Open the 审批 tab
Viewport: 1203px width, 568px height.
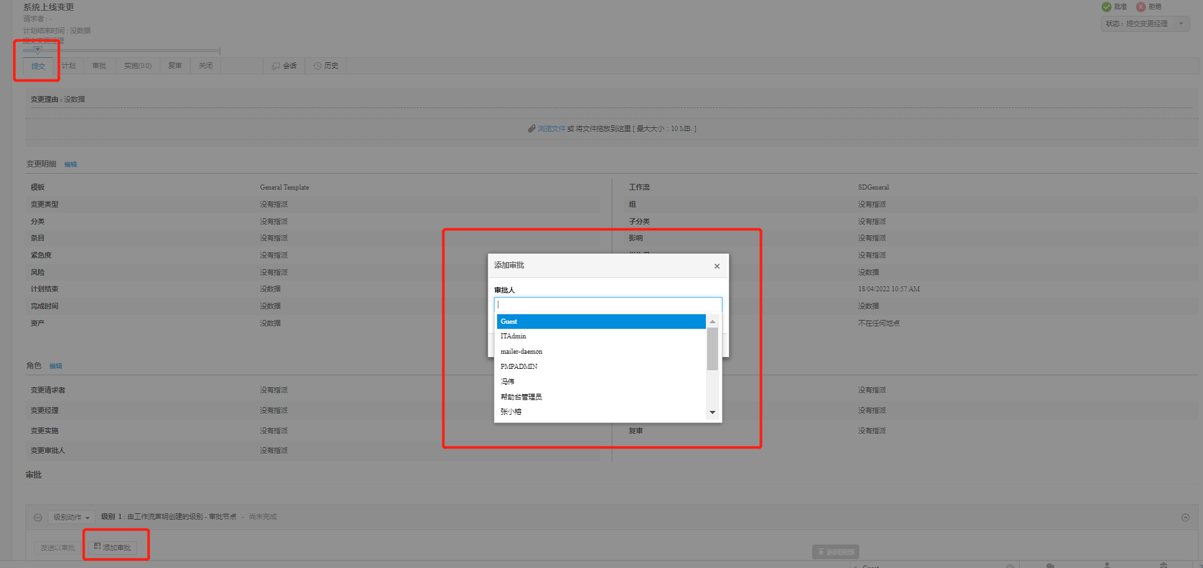point(99,66)
